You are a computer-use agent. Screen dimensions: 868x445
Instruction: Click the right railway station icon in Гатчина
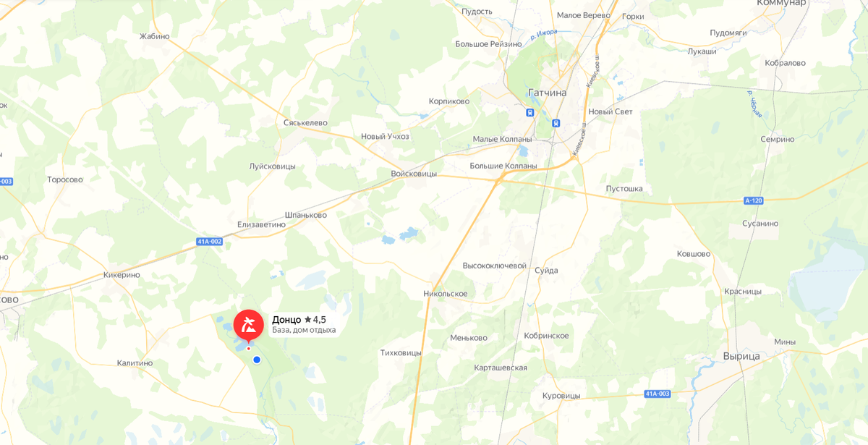click(x=556, y=123)
